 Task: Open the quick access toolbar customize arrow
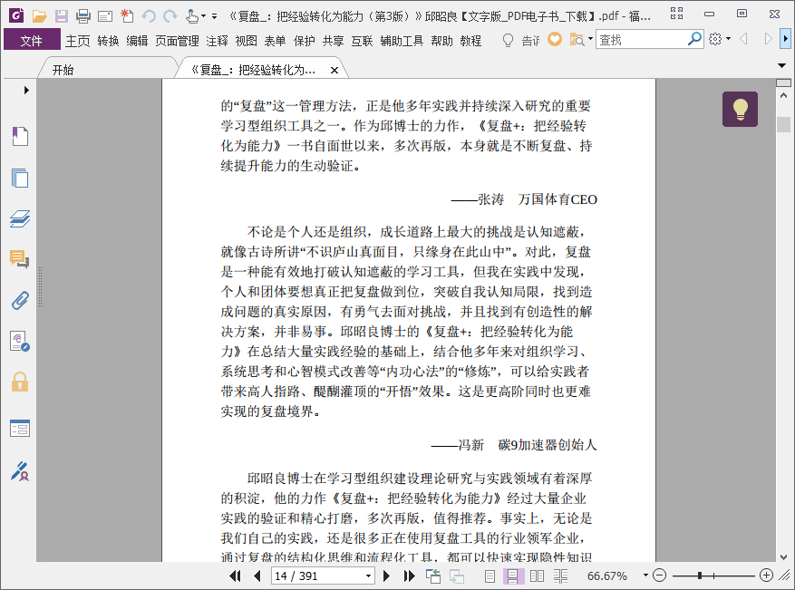tap(215, 16)
